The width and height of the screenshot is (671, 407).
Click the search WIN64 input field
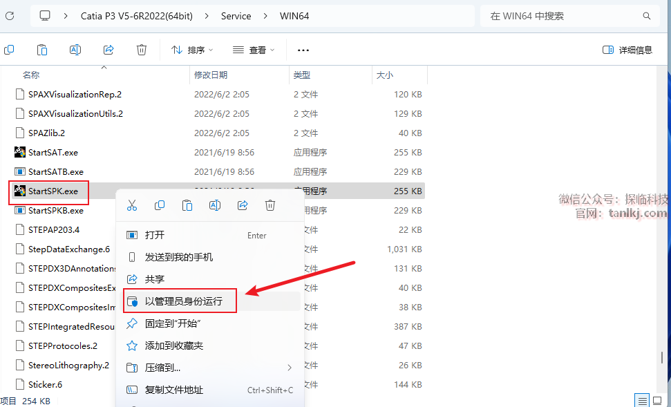click(x=569, y=17)
